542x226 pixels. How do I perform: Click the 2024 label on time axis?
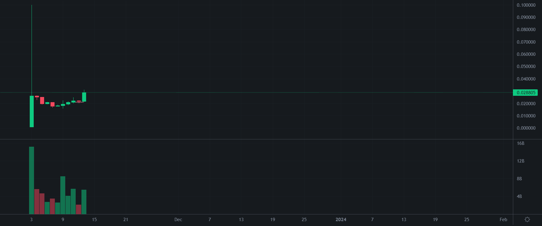pyautogui.click(x=341, y=220)
